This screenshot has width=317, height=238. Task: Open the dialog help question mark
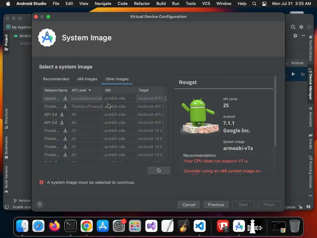point(40,205)
